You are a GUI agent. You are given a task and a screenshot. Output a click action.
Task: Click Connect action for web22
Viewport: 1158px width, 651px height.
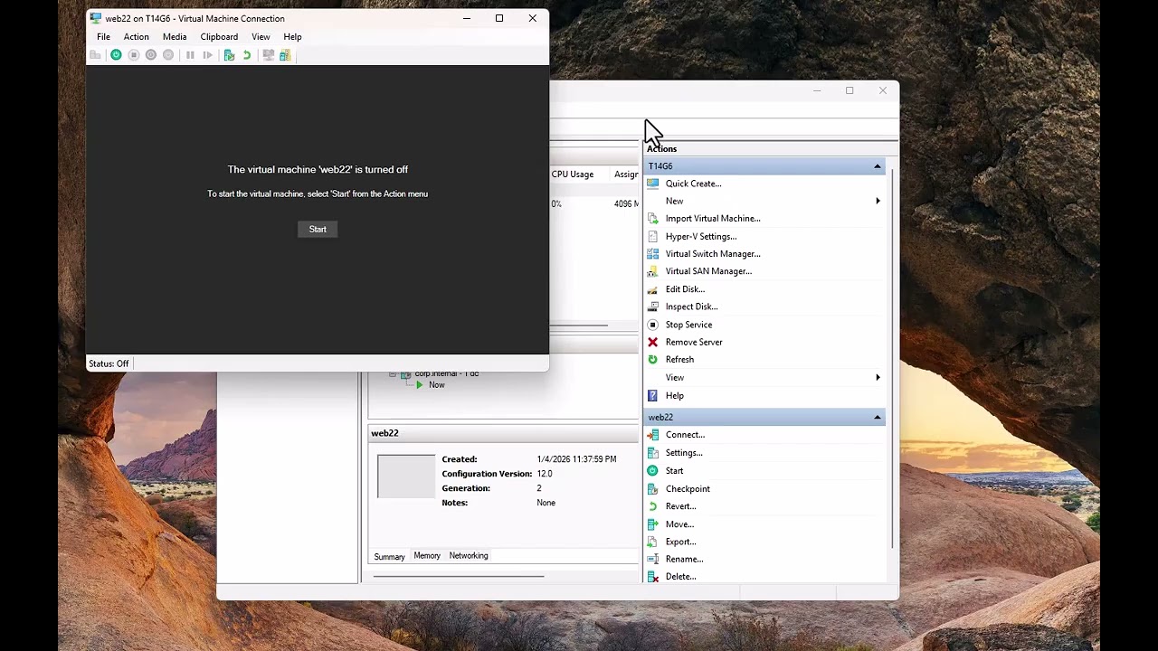[x=685, y=435]
